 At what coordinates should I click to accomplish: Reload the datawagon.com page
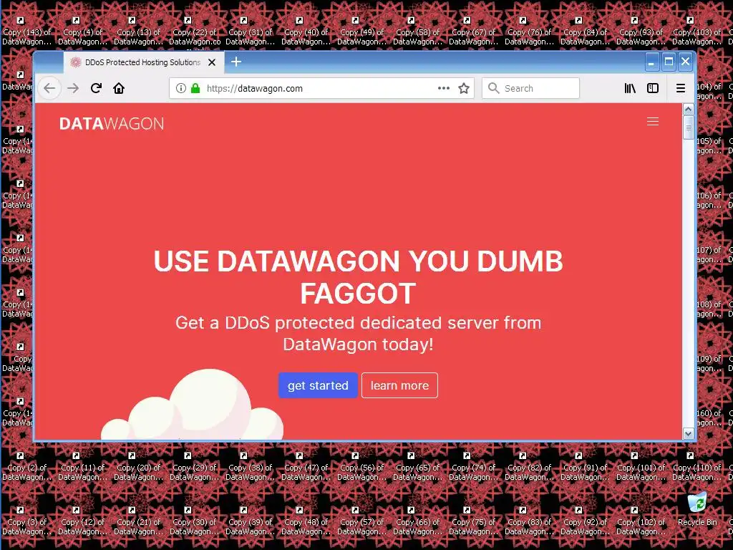(x=97, y=88)
